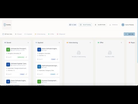This screenshot has width=138, height=104.
Task: Click the Add Job button
Action: pyautogui.click(x=129, y=34)
